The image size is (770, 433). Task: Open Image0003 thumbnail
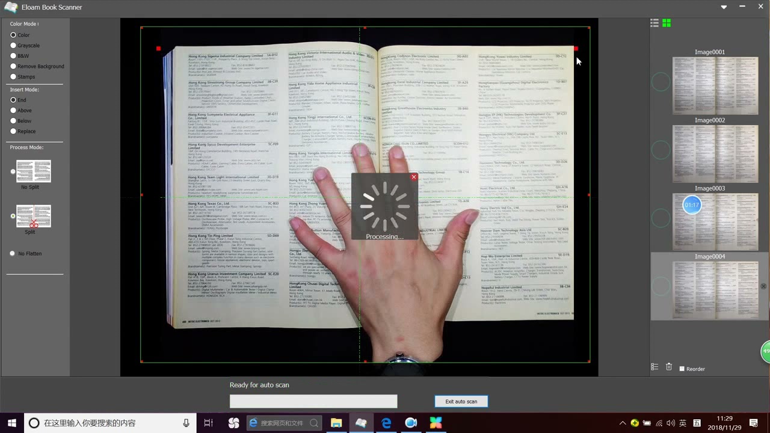[715, 222]
